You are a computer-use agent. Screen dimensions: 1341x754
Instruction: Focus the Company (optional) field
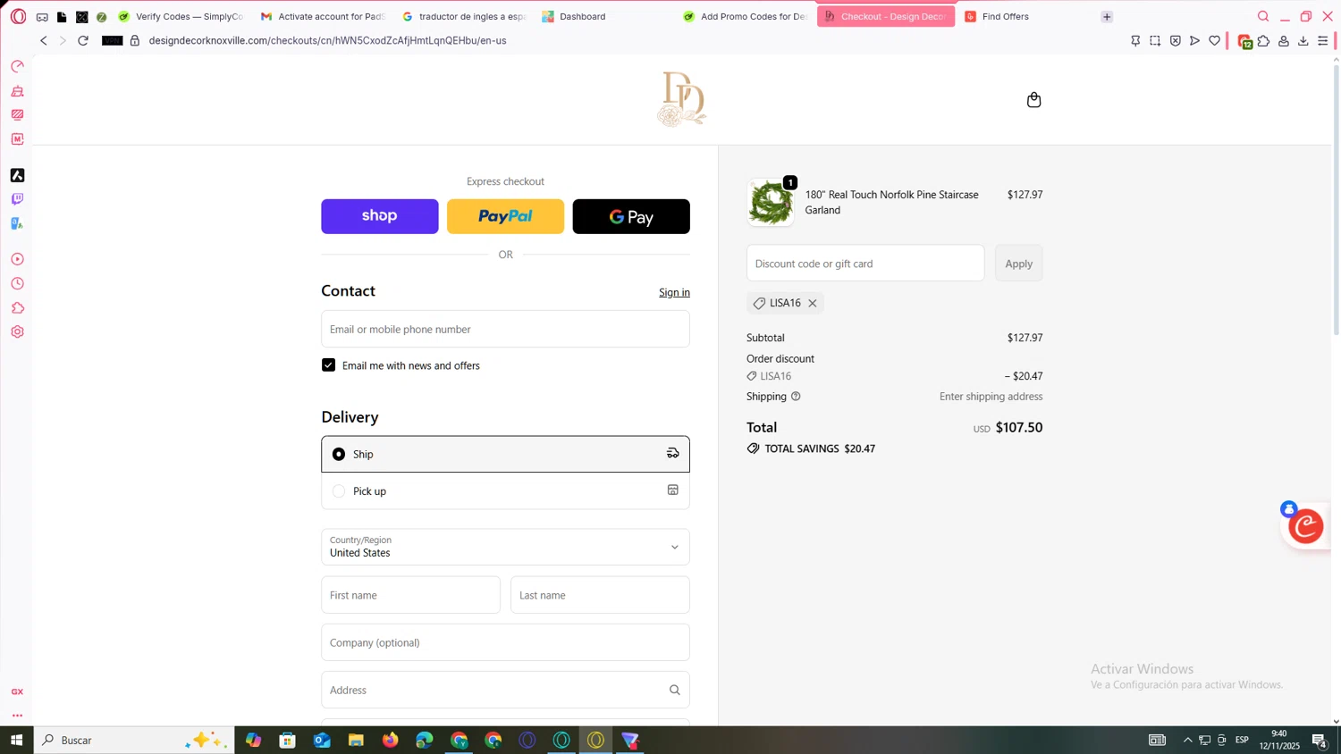pyautogui.click(x=505, y=642)
